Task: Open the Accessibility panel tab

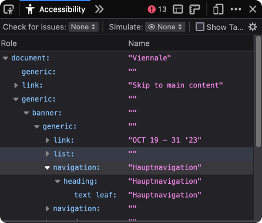Action: click(55, 9)
